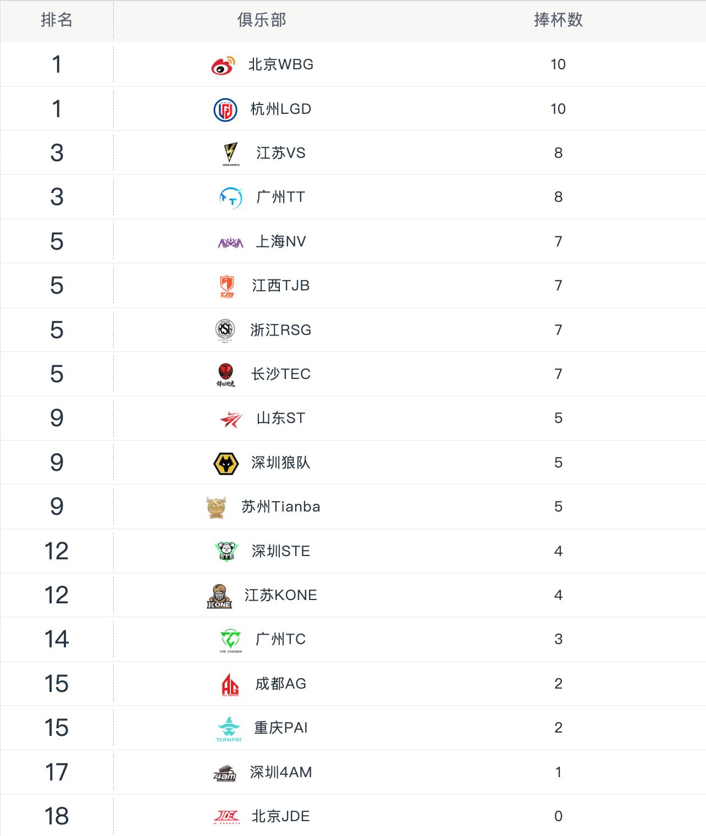Image resolution: width=706 pixels, height=836 pixels.
Task: Click the 广州TC trophy count value
Action: click(558, 639)
